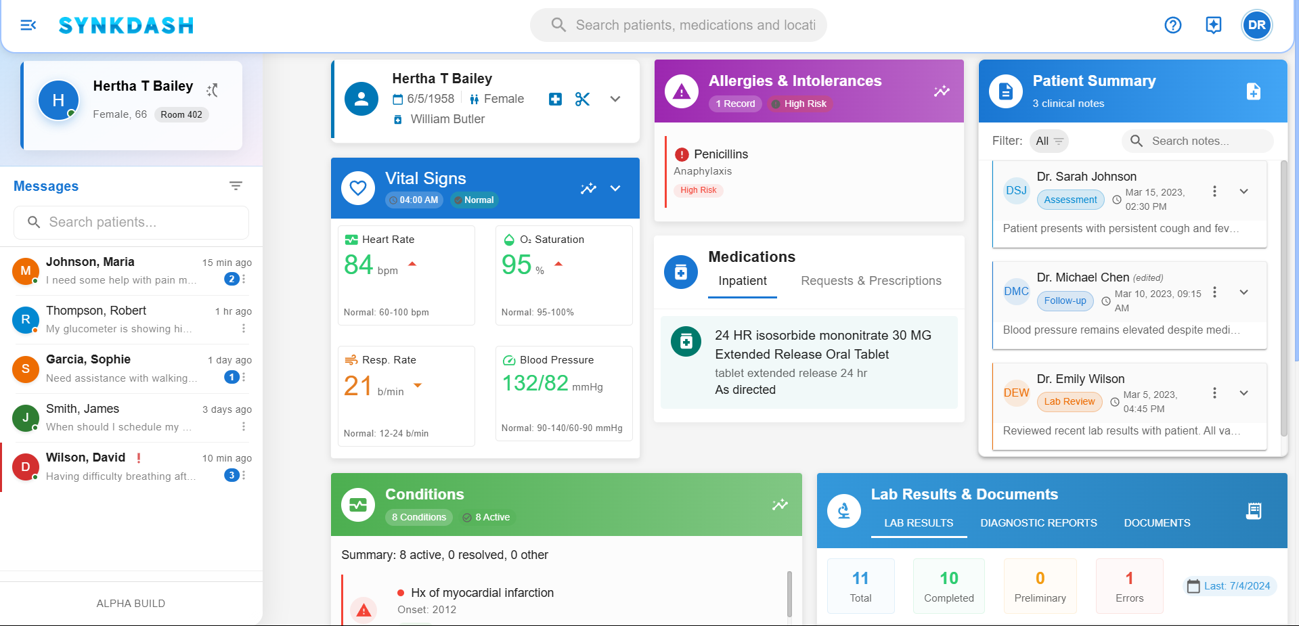Open the Johnson, Maria message

(131, 271)
